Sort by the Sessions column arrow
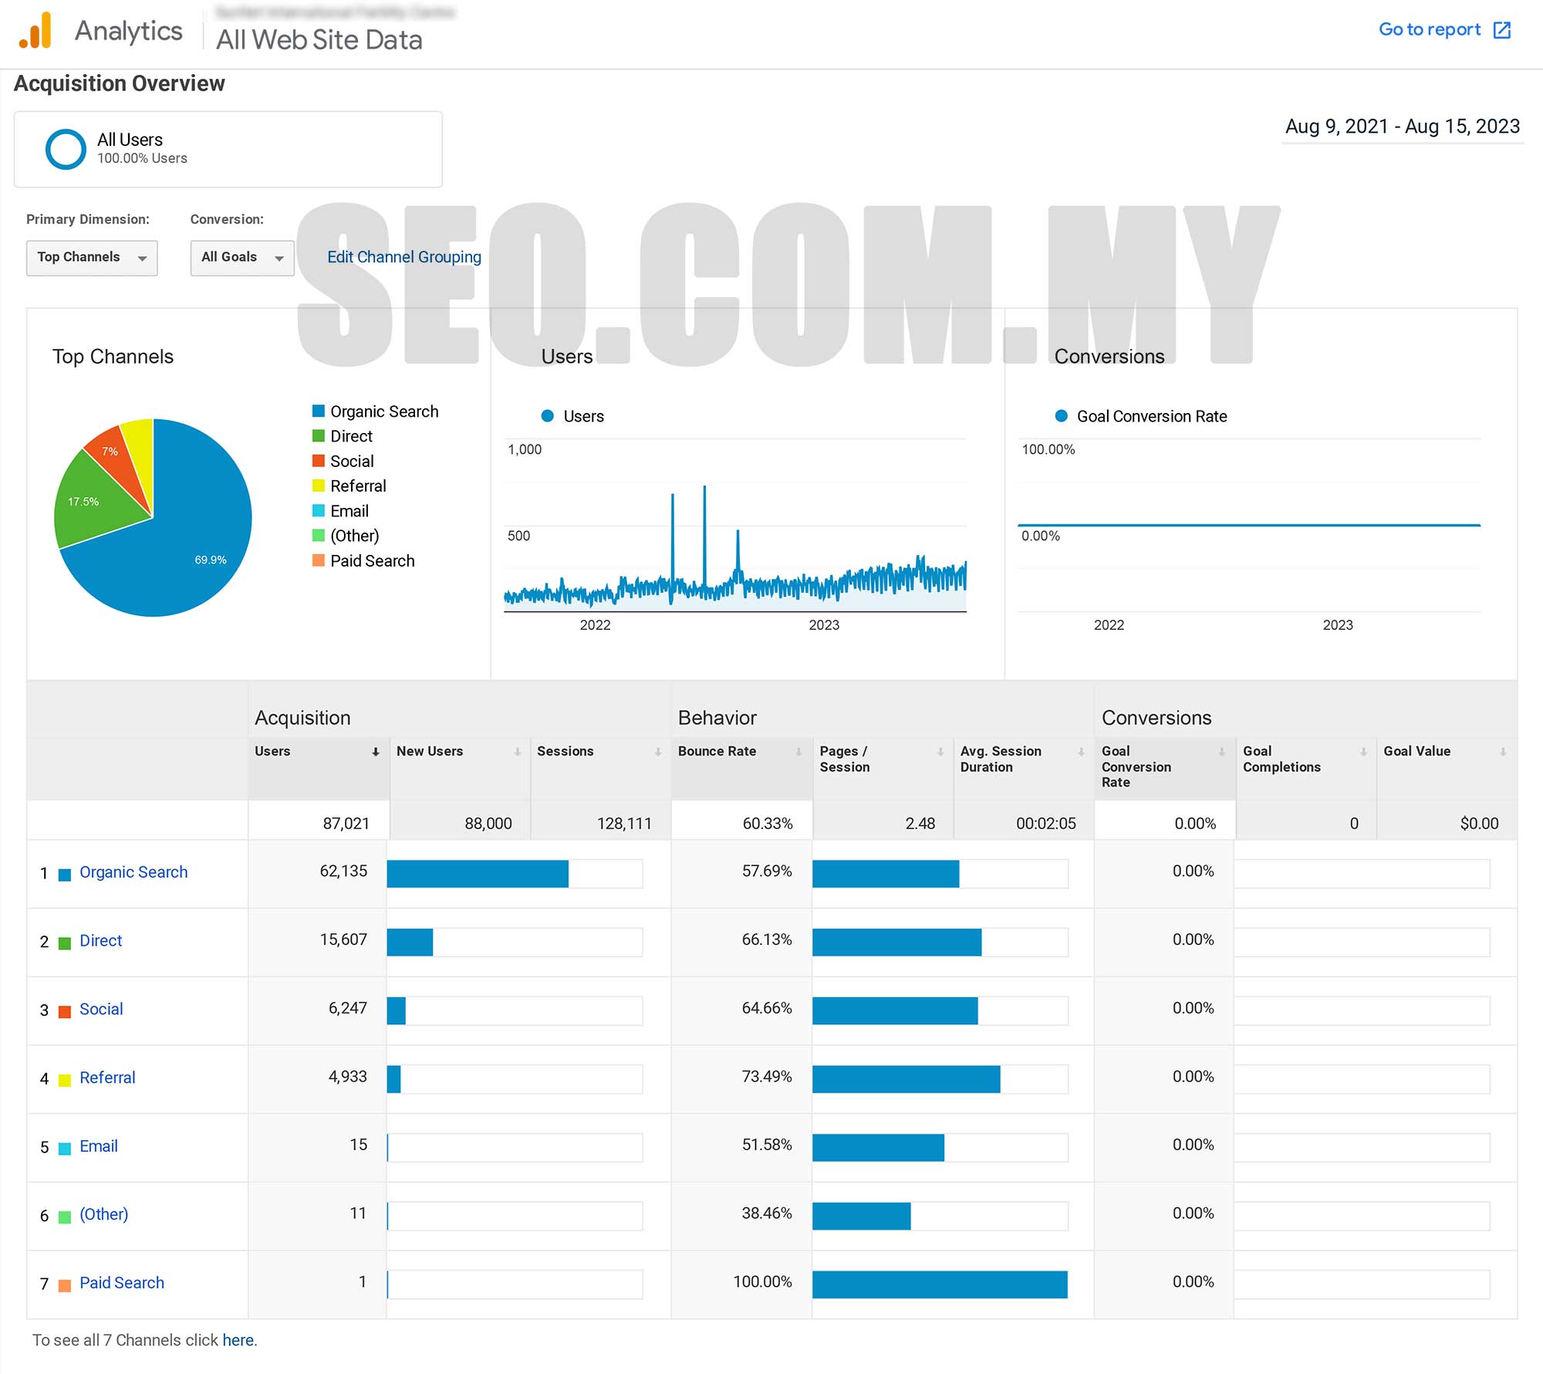 click(658, 752)
